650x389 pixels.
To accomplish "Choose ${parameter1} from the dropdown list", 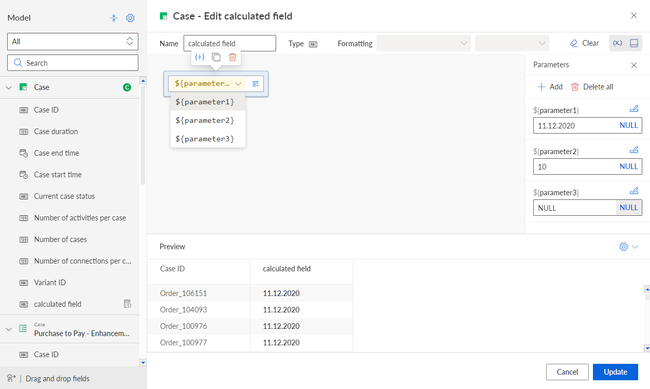I will 208,102.
